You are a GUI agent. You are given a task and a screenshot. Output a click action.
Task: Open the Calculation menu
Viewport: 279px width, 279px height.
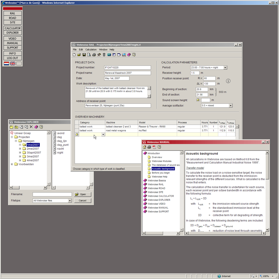coord(91,50)
